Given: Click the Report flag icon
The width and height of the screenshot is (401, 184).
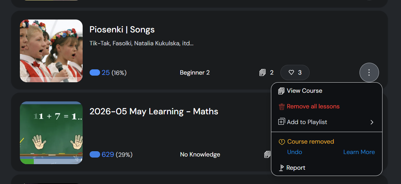Looking at the screenshot, I should point(281,168).
